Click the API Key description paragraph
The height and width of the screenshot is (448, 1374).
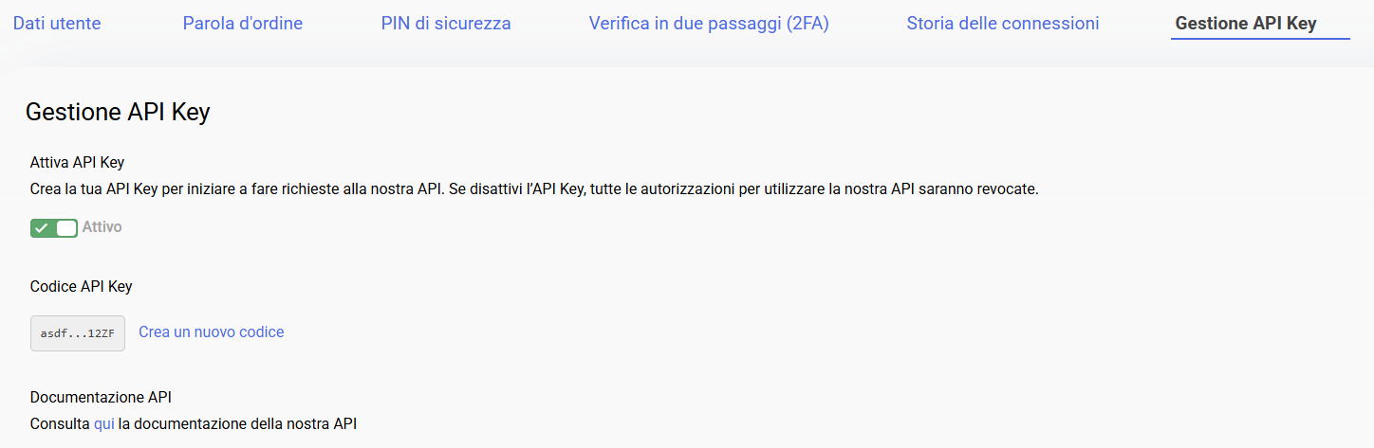(534, 189)
